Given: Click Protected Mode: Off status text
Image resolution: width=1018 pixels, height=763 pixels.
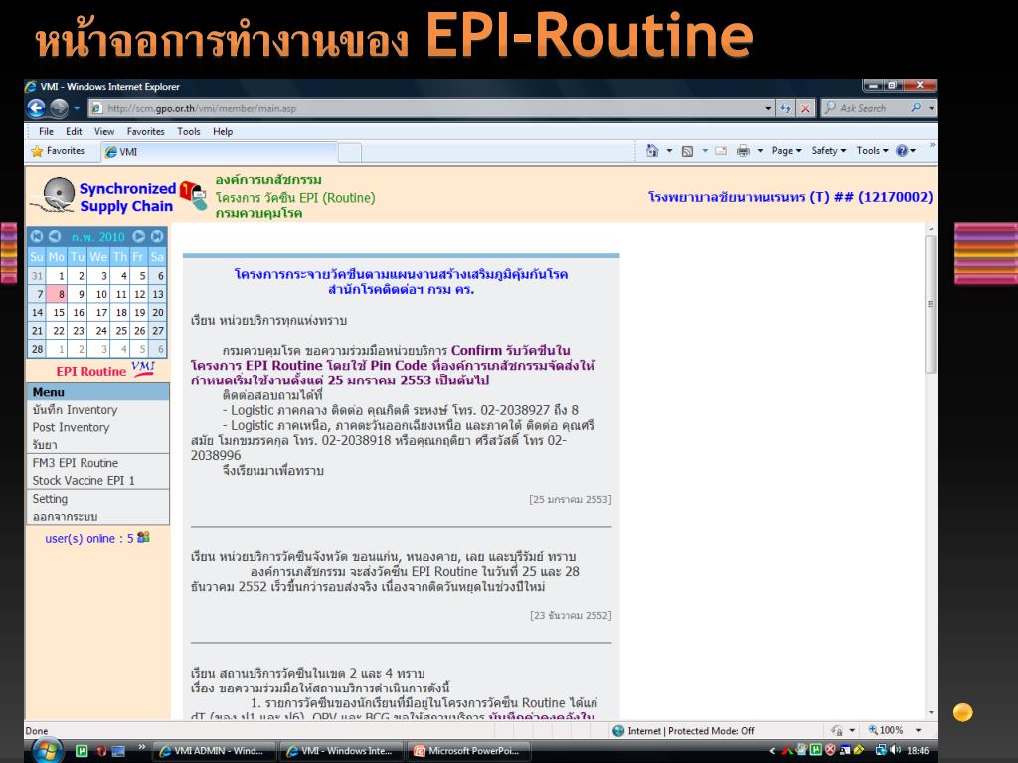Looking at the screenshot, I should coord(711,730).
